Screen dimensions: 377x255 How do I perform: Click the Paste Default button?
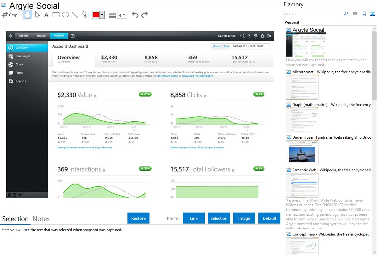269,218
